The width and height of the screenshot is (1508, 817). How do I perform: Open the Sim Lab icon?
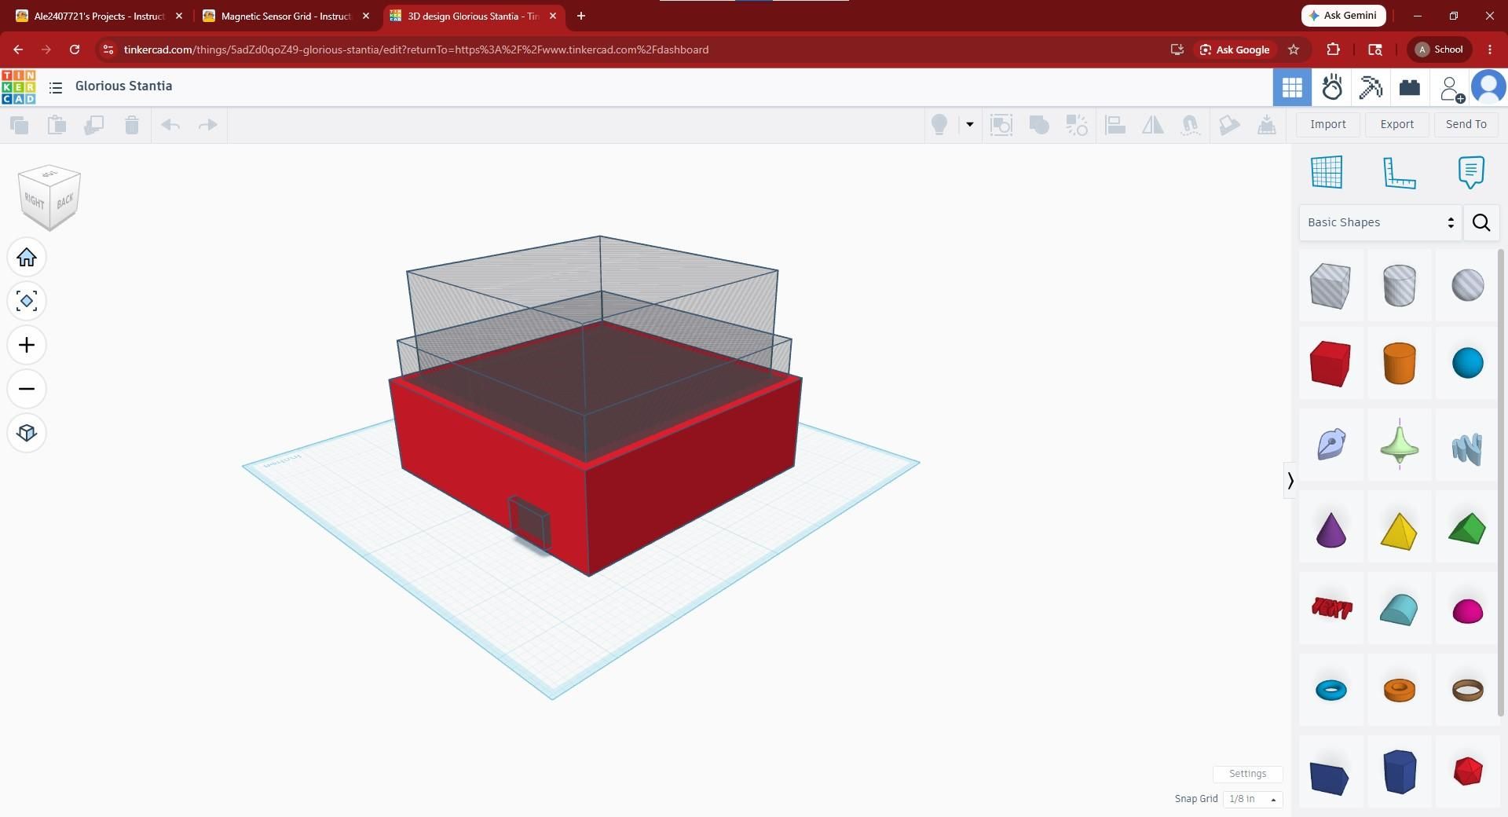tap(1332, 87)
